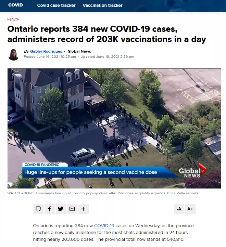Click the article headline text
The width and height of the screenshot is (226, 247).
[x=106, y=34]
